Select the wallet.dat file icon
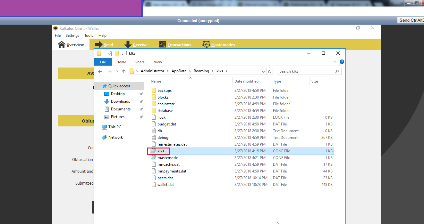Screen dimensions: 424x224 point(154,185)
